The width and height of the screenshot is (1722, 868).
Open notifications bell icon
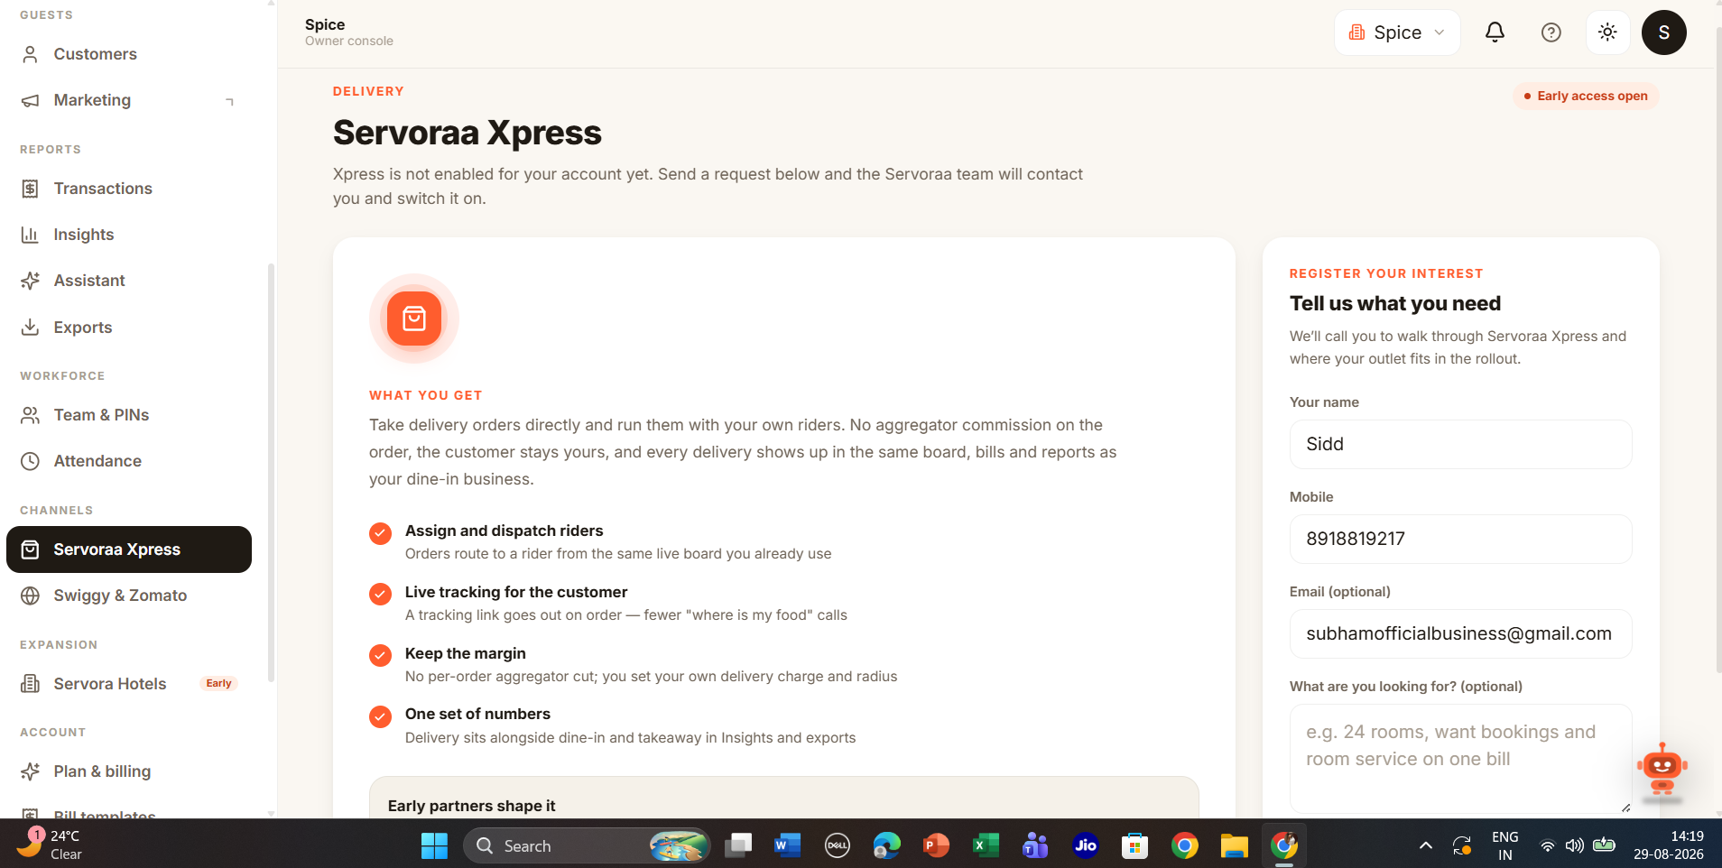pyautogui.click(x=1495, y=32)
